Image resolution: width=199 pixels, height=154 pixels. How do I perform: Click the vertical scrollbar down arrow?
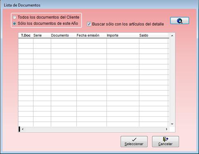coord(172,124)
